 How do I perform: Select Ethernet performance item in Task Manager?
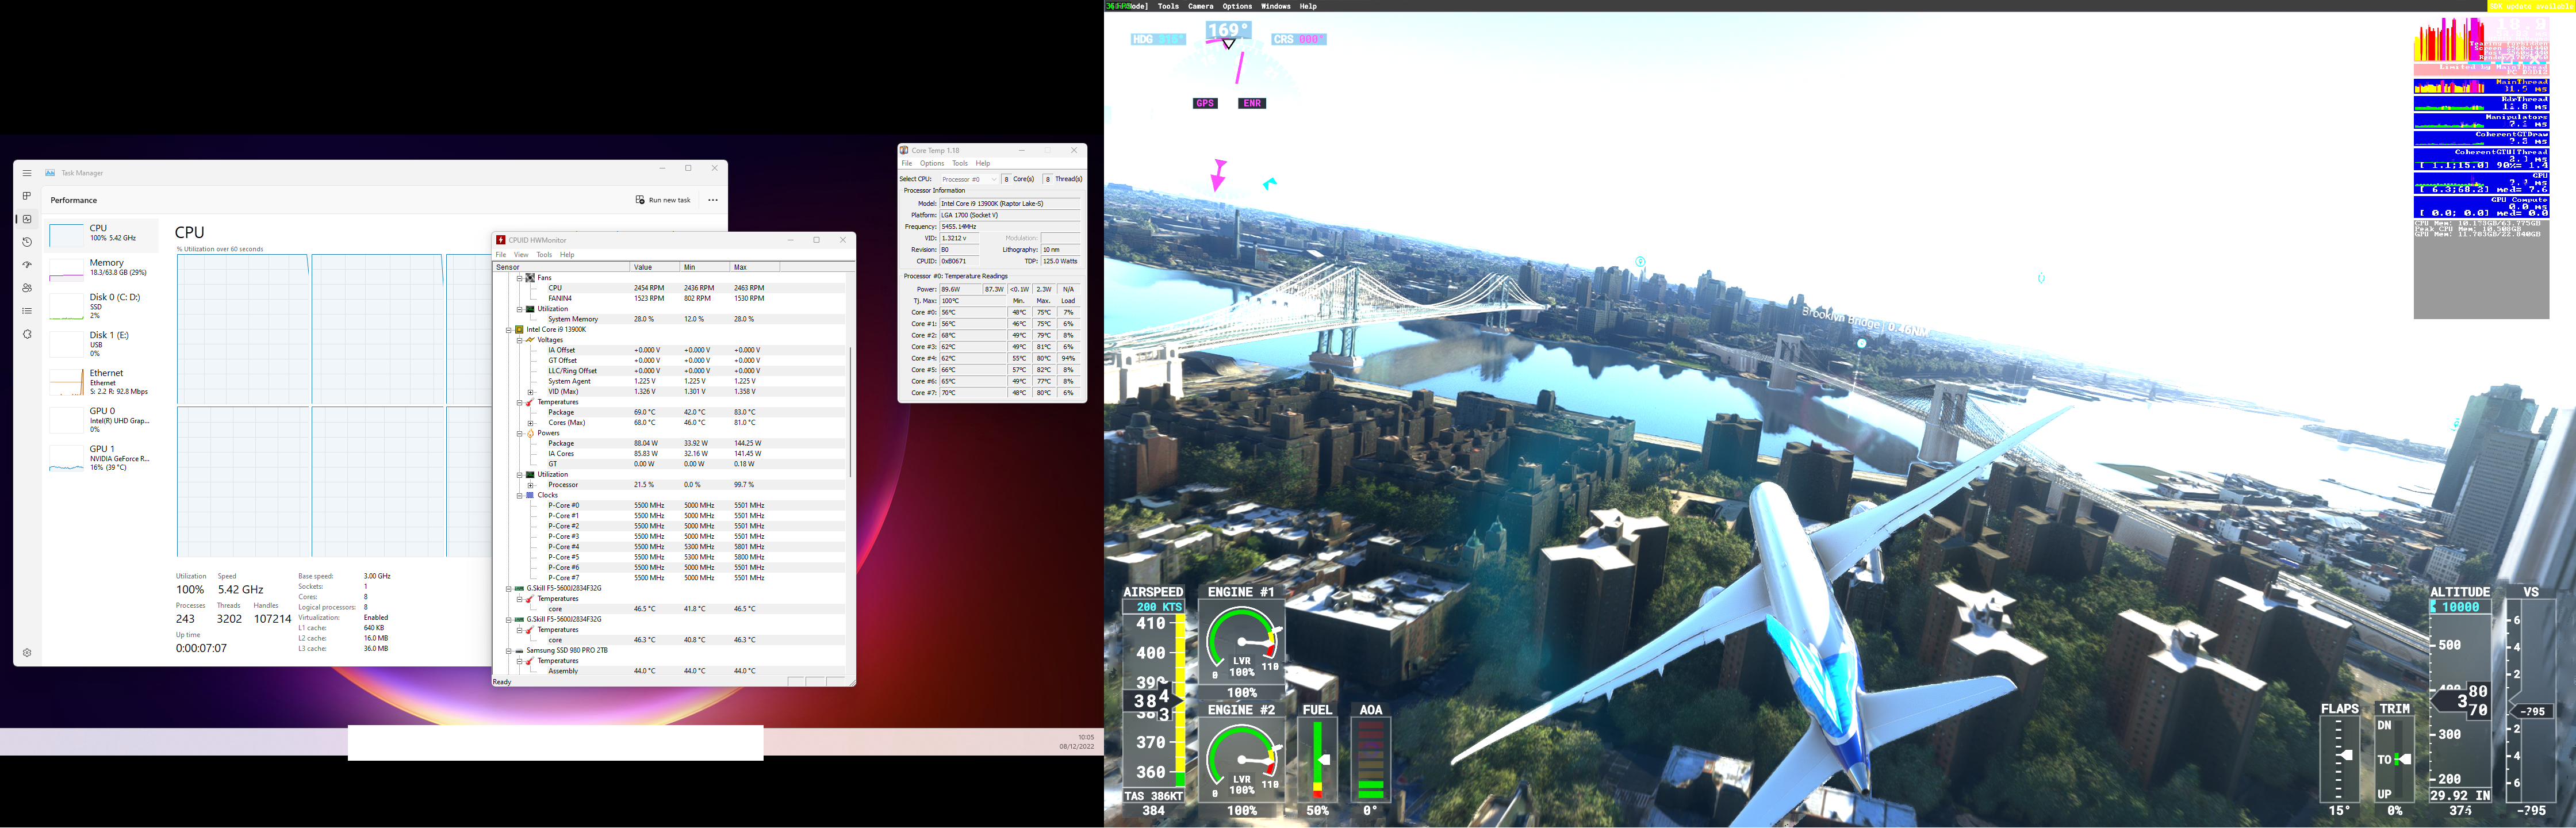102,381
